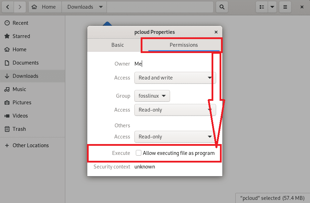Open the Starred sidebar entry
Screen dimensions: 310x203
[x=32, y=36]
